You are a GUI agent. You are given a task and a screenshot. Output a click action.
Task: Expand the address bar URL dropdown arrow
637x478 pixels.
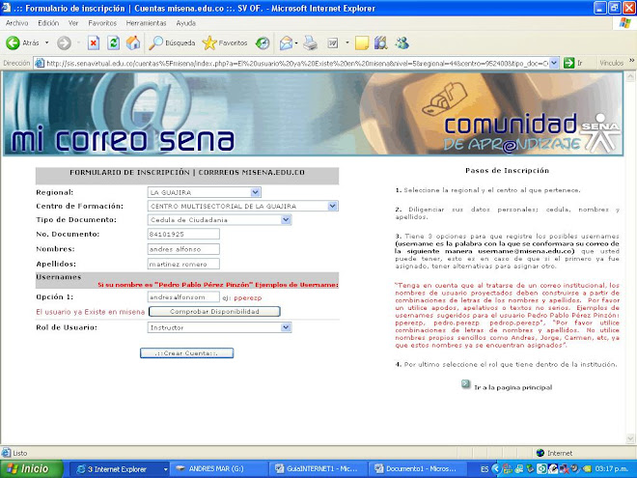[x=553, y=63]
